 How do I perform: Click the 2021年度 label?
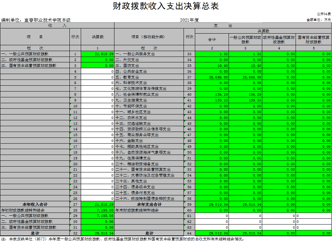pyautogui.click(x=189, y=20)
